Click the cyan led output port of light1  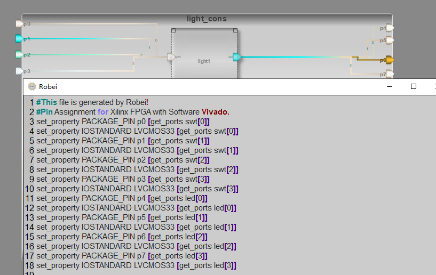pyautogui.click(x=237, y=57)
